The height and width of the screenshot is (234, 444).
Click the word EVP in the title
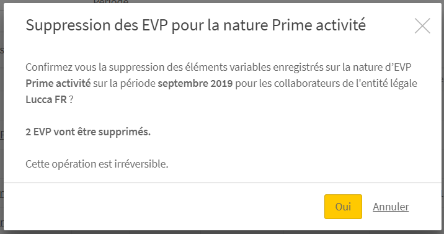pyautogui.click(x=154, y=25)
